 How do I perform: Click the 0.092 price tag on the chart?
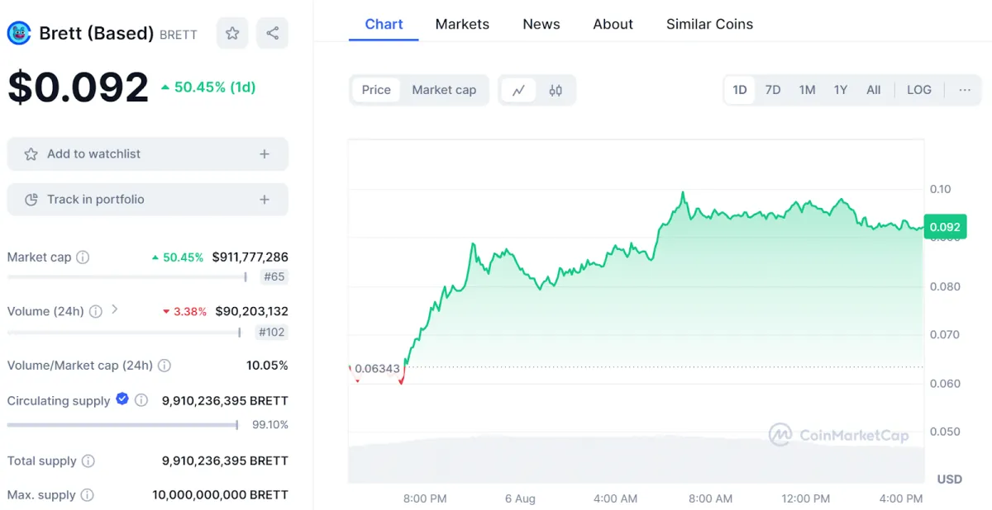point(944,226)
